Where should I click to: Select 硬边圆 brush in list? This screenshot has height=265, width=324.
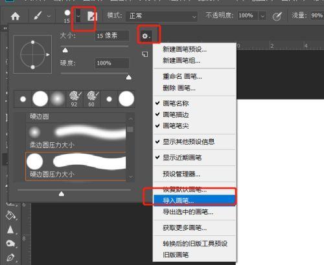76,117
